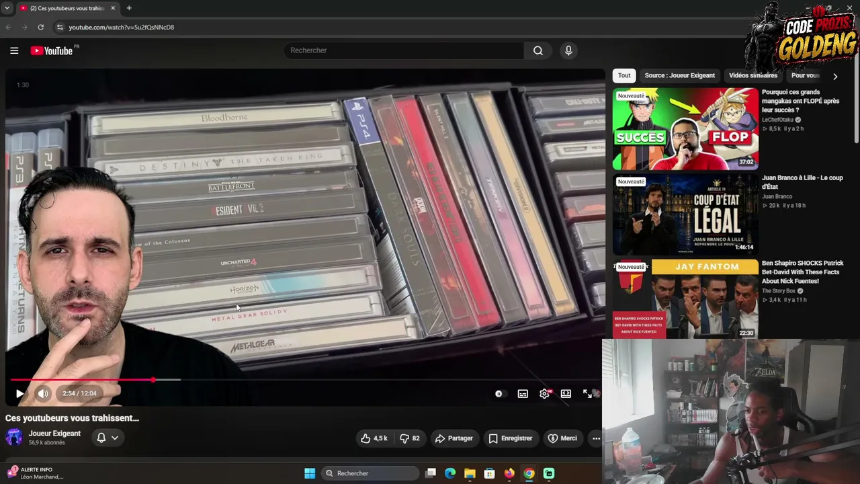Switch to Chrome on the taskbar

coord(529,473)
